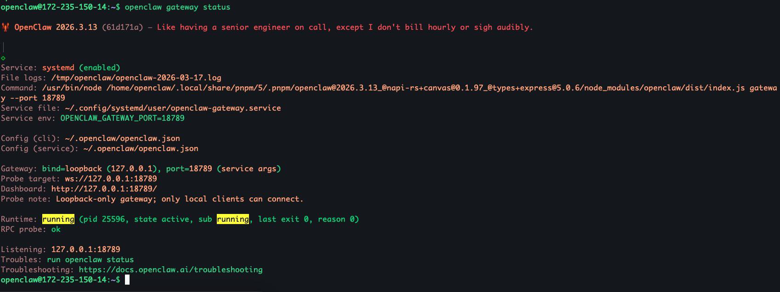The width and height of the screenshot is (780, 292).
Task: Click the "run openclaw status" suggestion
Action: 90,260
